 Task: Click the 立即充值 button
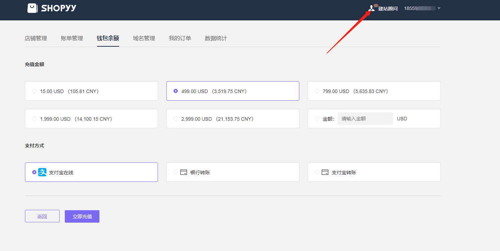82,216
